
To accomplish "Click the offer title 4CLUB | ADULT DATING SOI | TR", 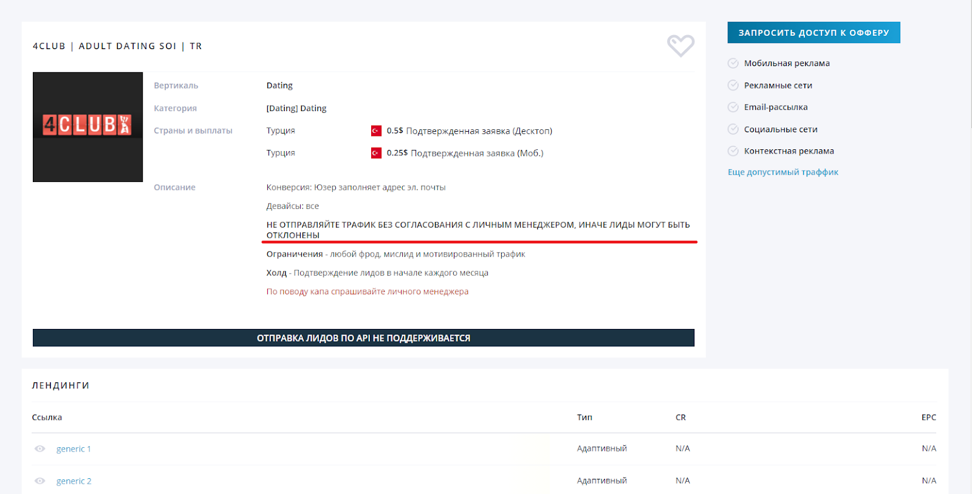I will coord(117,46).
